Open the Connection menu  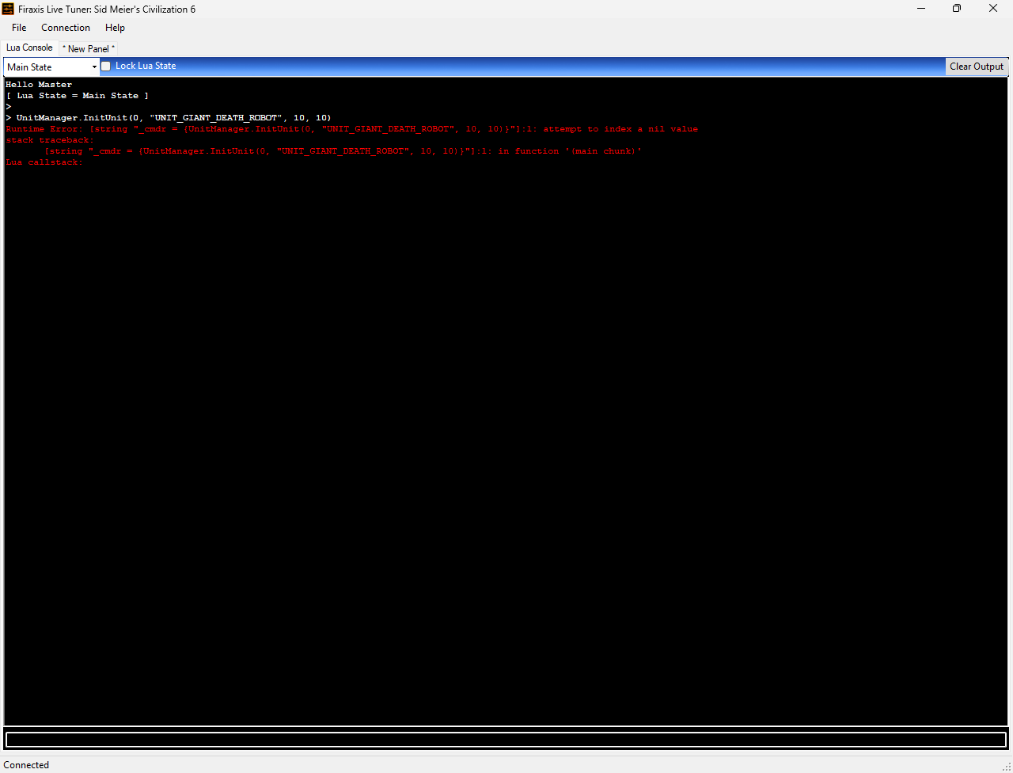(x=66, y=28)
